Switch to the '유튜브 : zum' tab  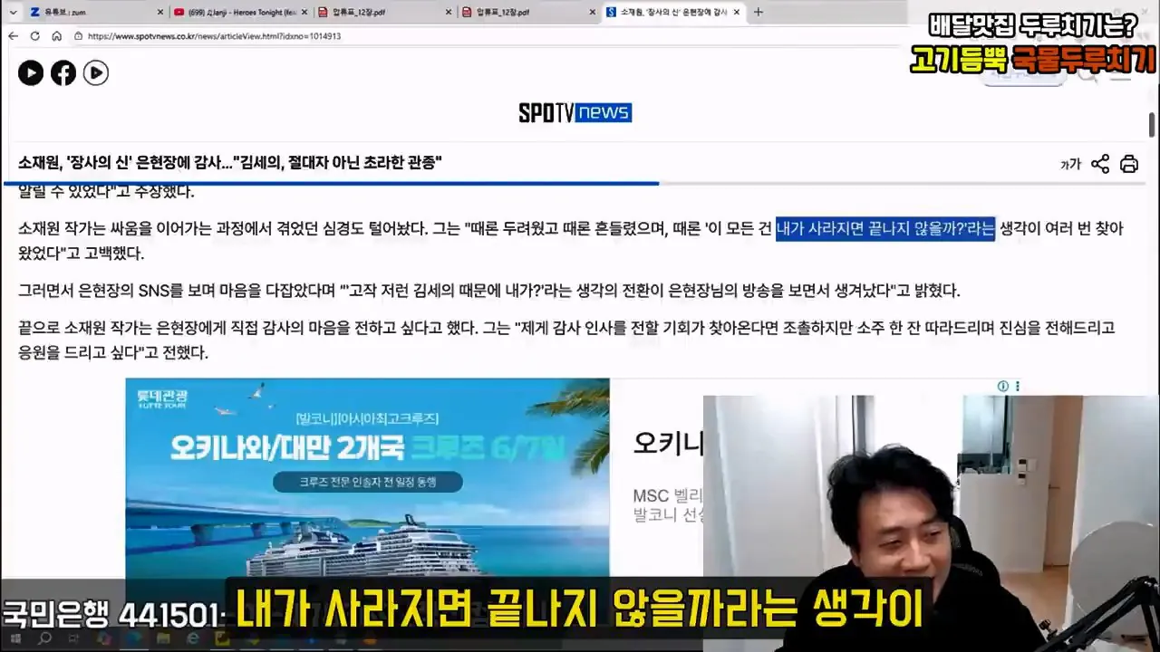pyautogui.click(x=95, y=12)
